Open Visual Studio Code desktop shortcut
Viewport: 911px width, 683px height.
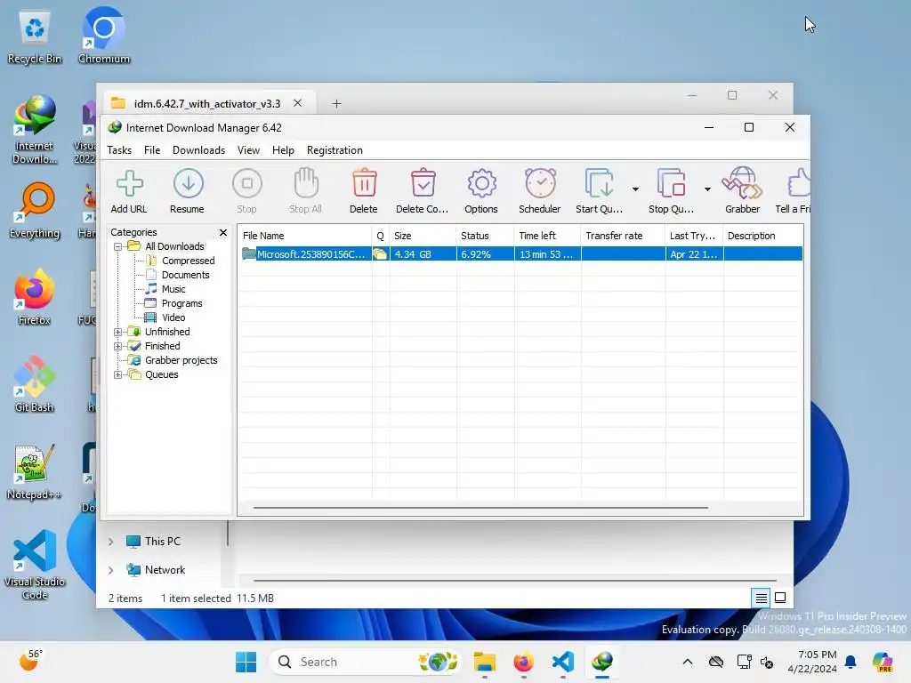pos(35,565)
